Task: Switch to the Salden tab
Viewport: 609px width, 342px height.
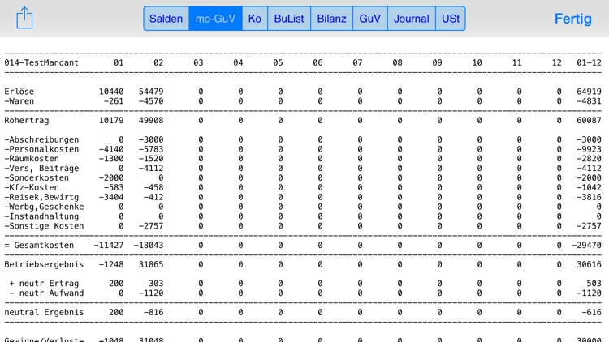Action: click(x=166, y=19)
